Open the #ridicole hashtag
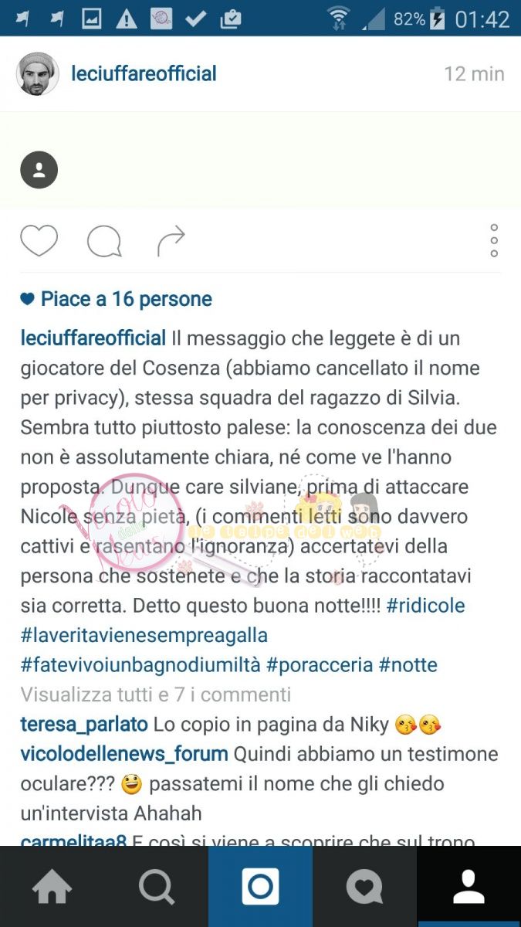Image resolution: width=521 pixels, height=927 pixels. 426,606
